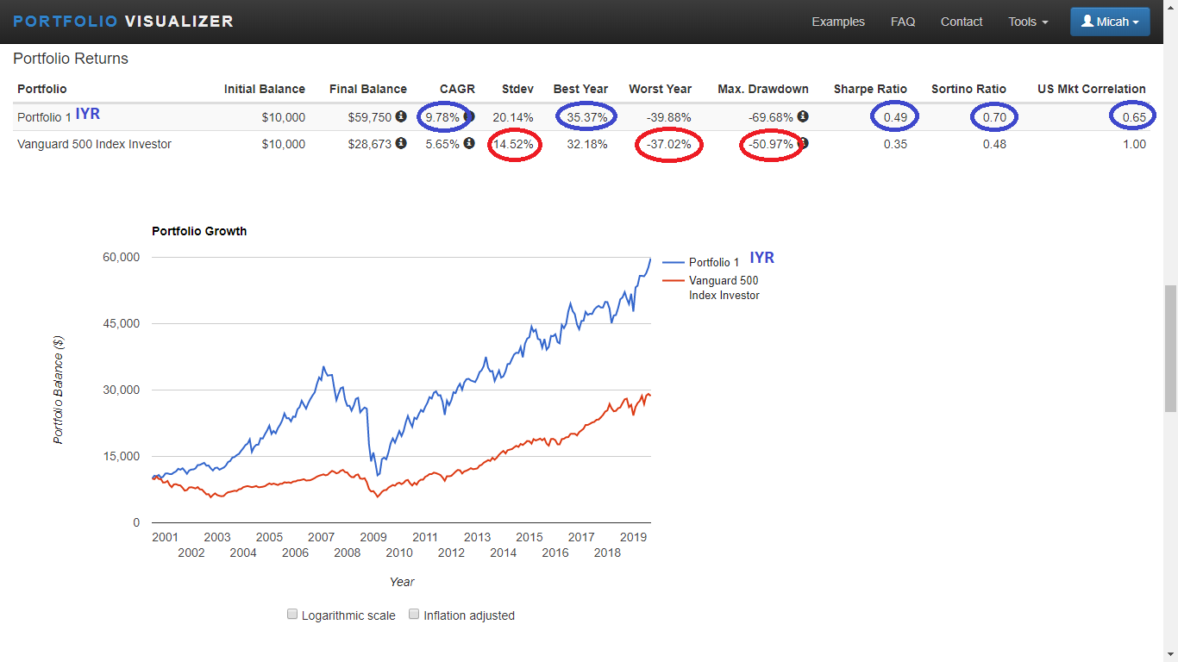Click the -50.97% drawdown value
This screenshot has width=1178, height=662.
coord(770,144)
